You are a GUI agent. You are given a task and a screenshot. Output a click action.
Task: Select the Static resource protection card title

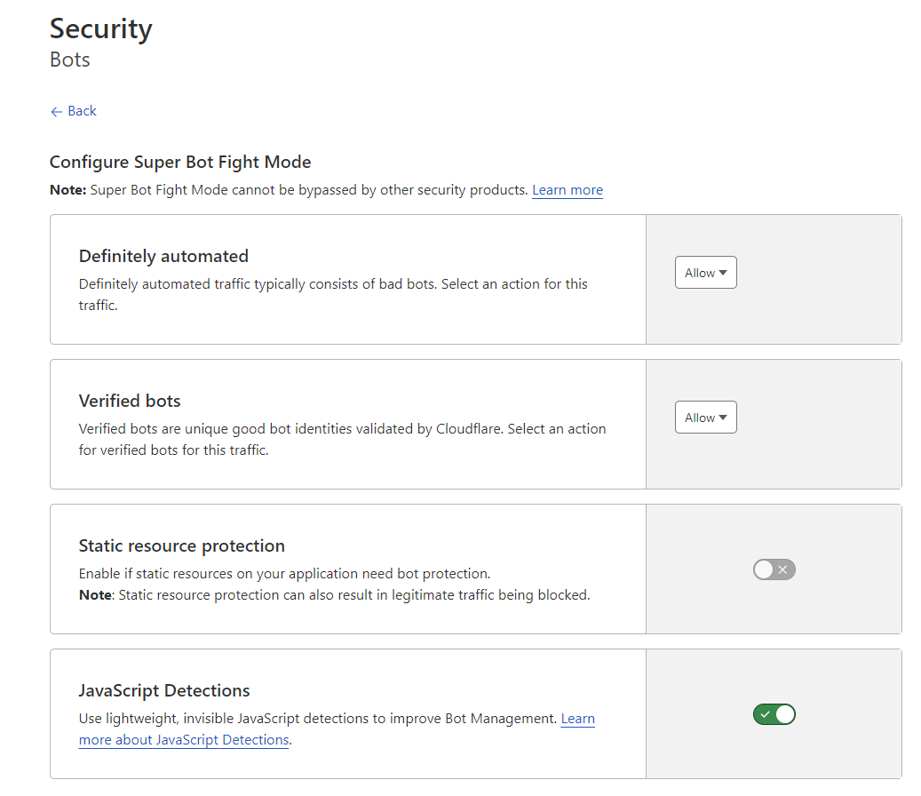181,545
